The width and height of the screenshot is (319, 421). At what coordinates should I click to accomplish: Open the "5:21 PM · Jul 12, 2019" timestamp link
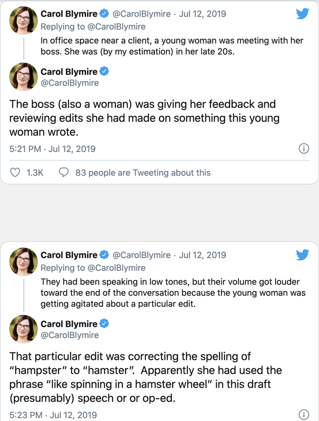[x=52, y=149]
